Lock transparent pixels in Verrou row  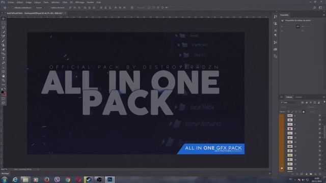[x=288, y=112]
